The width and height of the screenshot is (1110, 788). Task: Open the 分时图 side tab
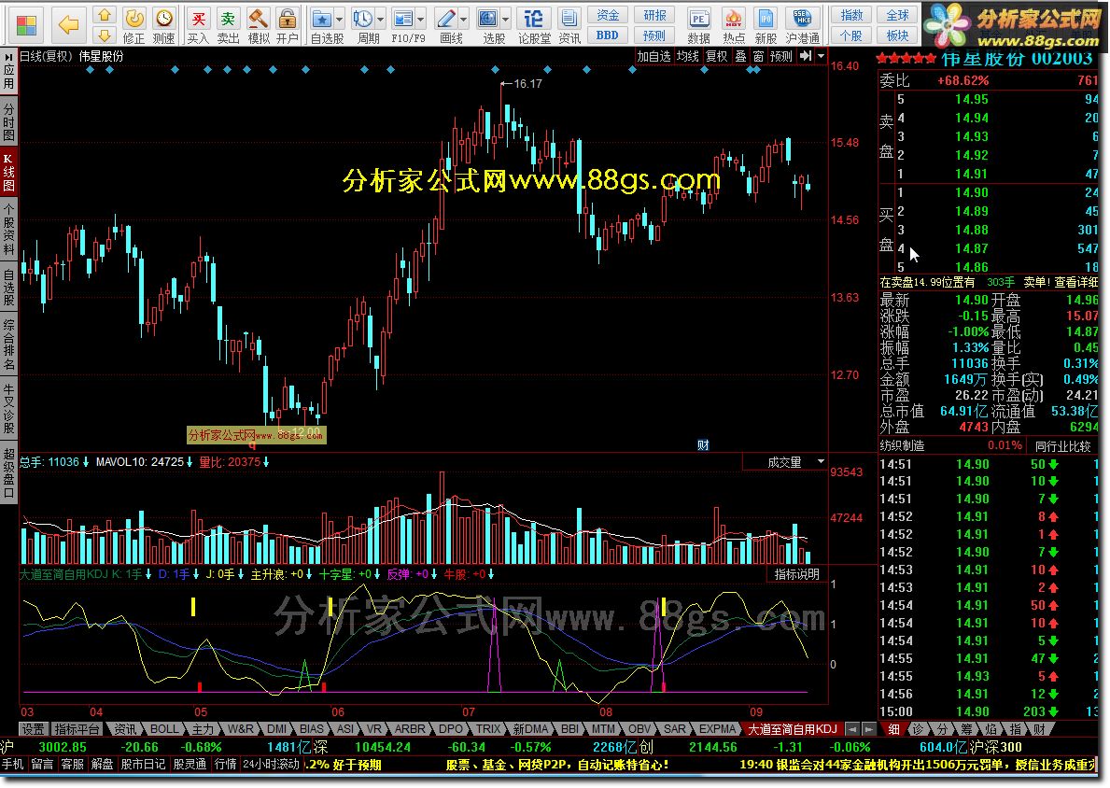pos(8,121)
